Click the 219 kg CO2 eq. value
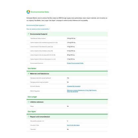Screen dimensions: 138x138 71,38
